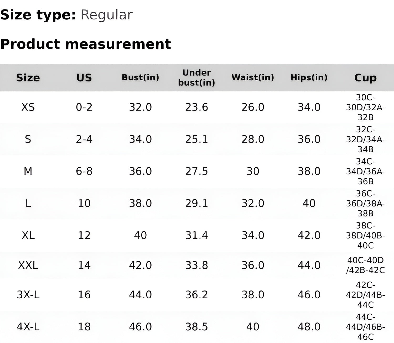Click the Size column header
This screenshot has width=394, height=343.
pyautogui.click(x=28, y=78)
